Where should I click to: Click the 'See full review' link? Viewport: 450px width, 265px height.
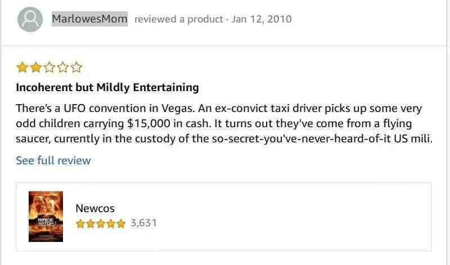pyautogui.click(x=53, y=160)
